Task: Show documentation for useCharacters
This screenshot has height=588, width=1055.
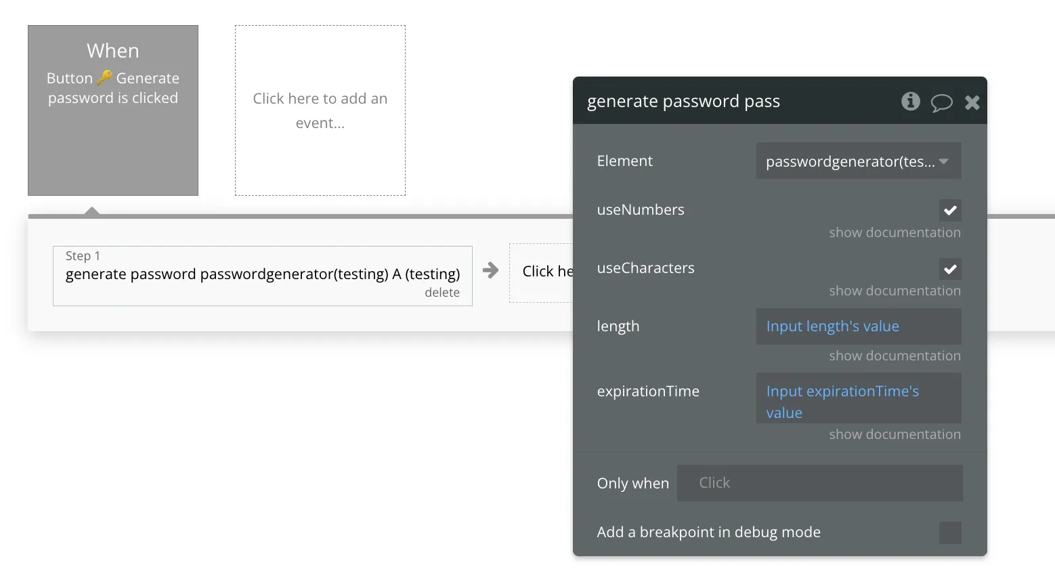Action: [895, 291]
